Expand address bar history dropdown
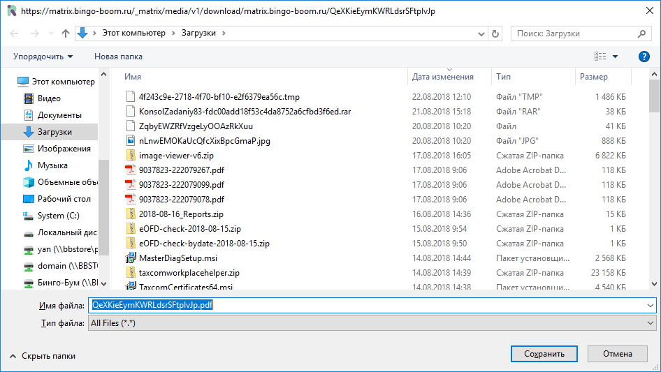This screenshot has height=372, width=661. coord(481,34)
